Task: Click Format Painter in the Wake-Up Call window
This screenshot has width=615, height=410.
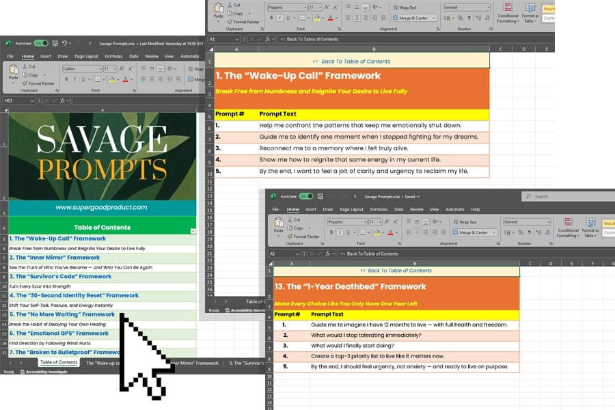Action: 243,22
